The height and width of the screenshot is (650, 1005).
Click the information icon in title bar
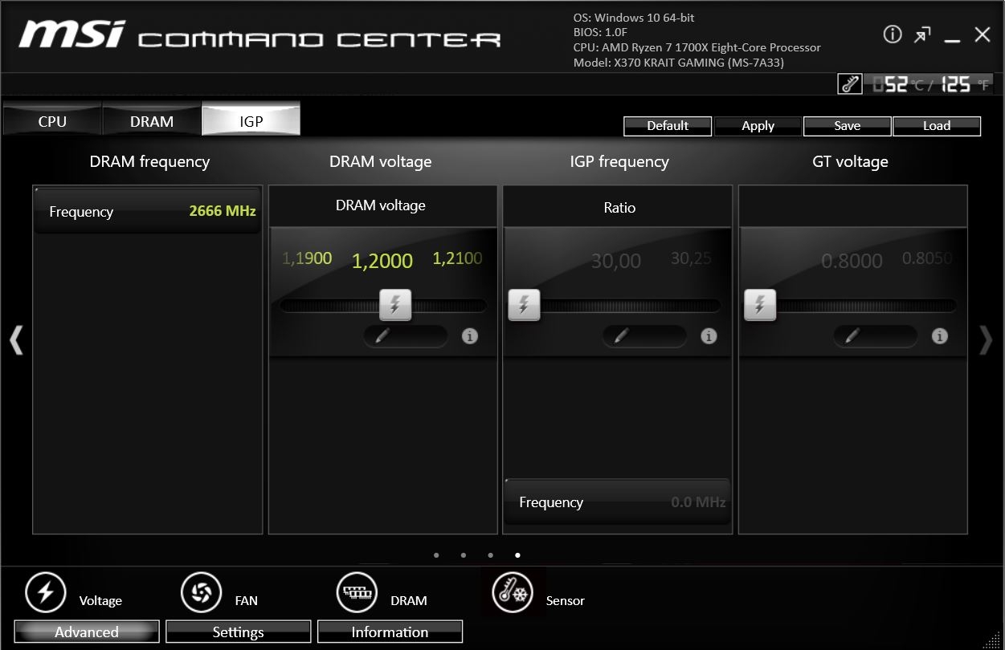click(x=892, y=35)
